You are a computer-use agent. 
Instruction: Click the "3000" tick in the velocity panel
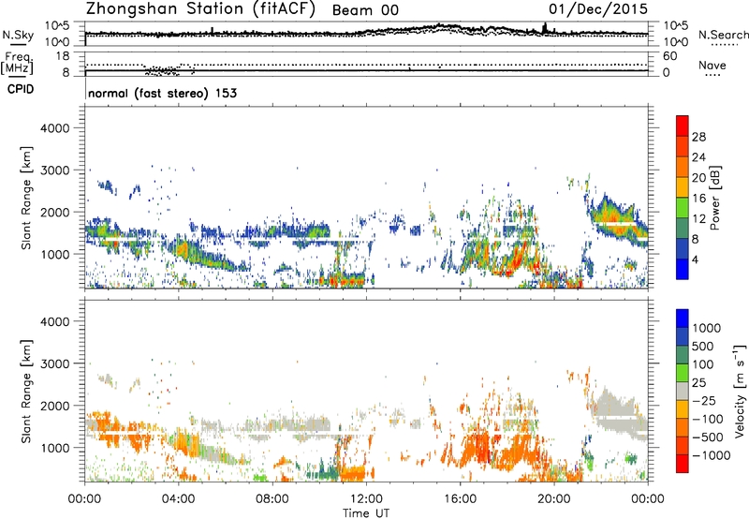(54, 363)
